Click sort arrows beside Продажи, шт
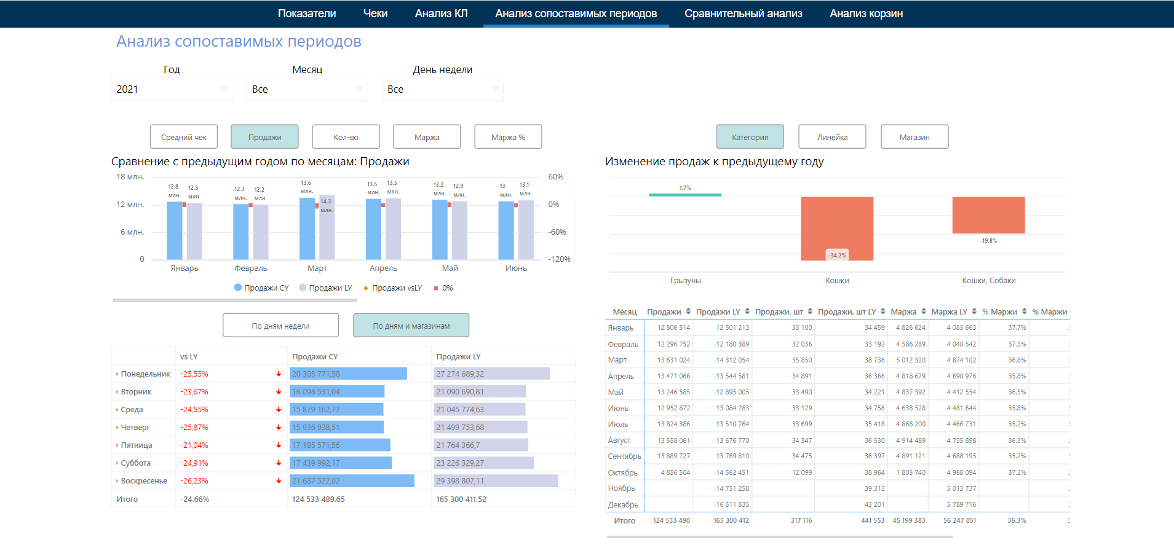 click(810, 311)
